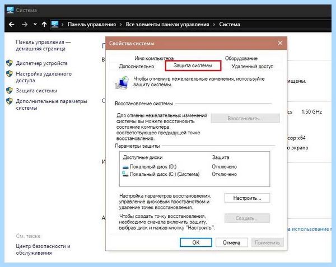Viewport: 336px width, 267px height.
Task: Click Windows drive icon for disk C:
Action: [125, 174]
